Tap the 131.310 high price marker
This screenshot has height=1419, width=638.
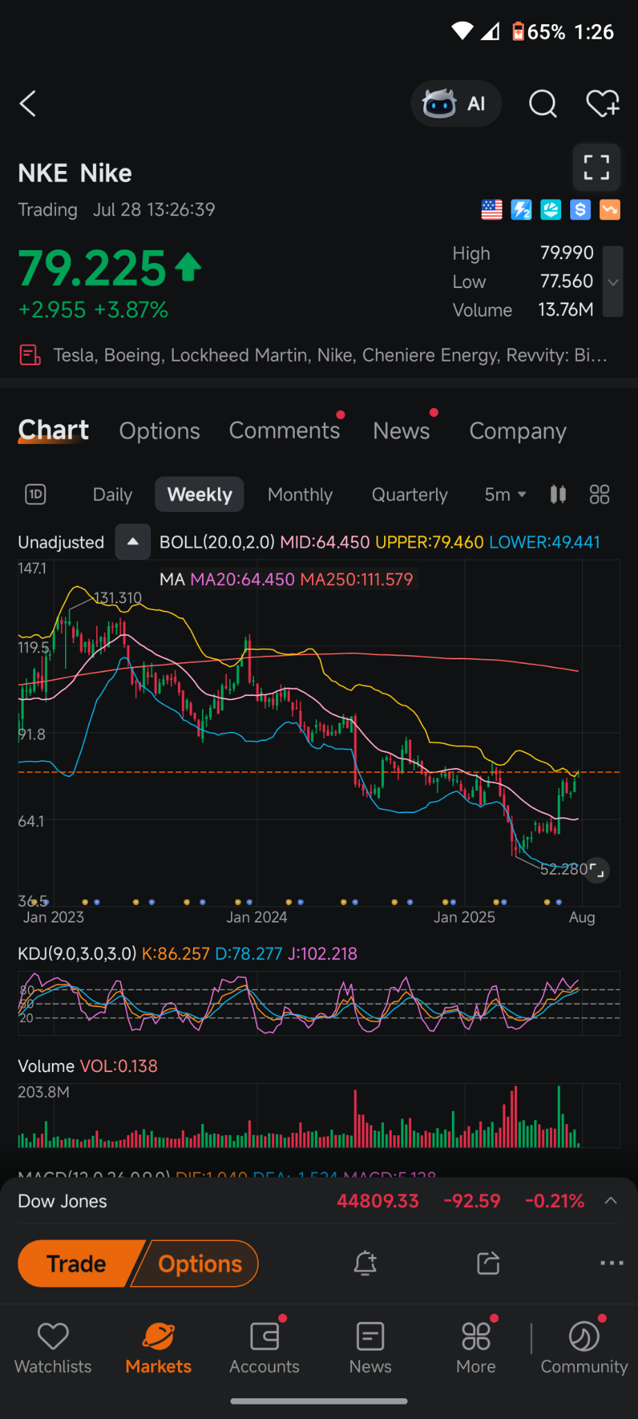click(x=118, y=597)
